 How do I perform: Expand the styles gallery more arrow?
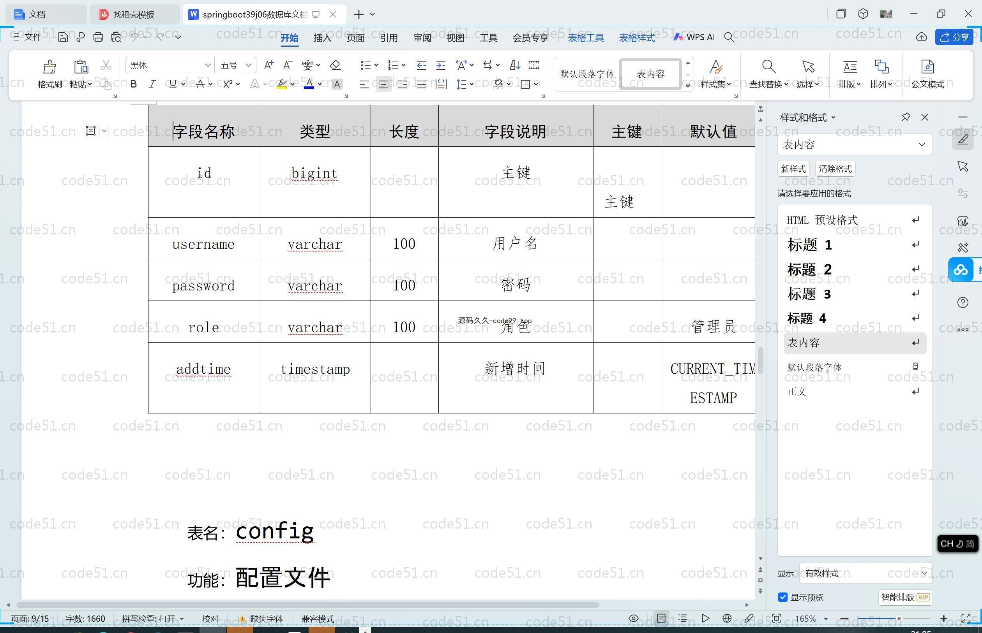(687, 85)
